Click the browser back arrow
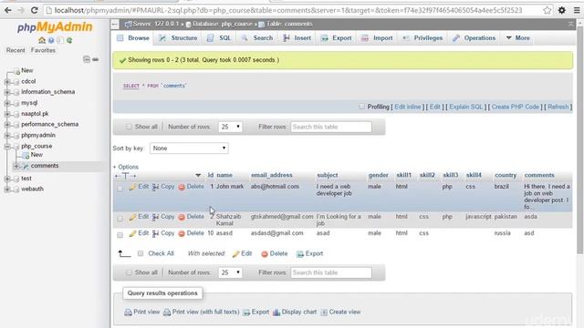584x328 pixels. click(8, 10)
